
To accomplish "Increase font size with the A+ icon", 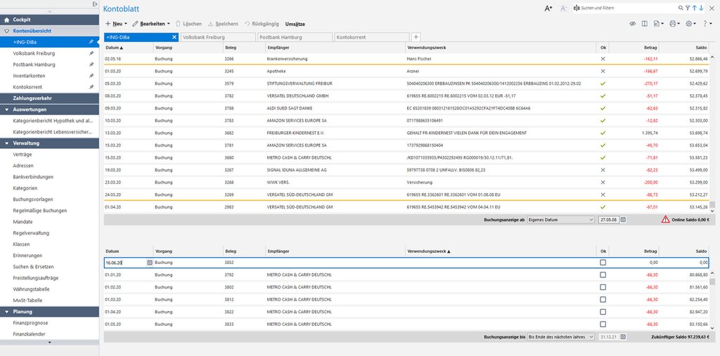I will click(x=548, y=8).
